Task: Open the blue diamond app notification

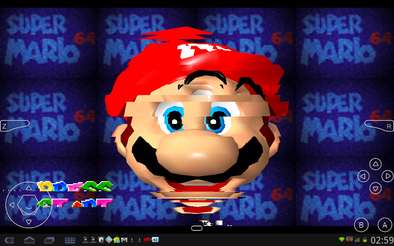Action: point(109,240)
